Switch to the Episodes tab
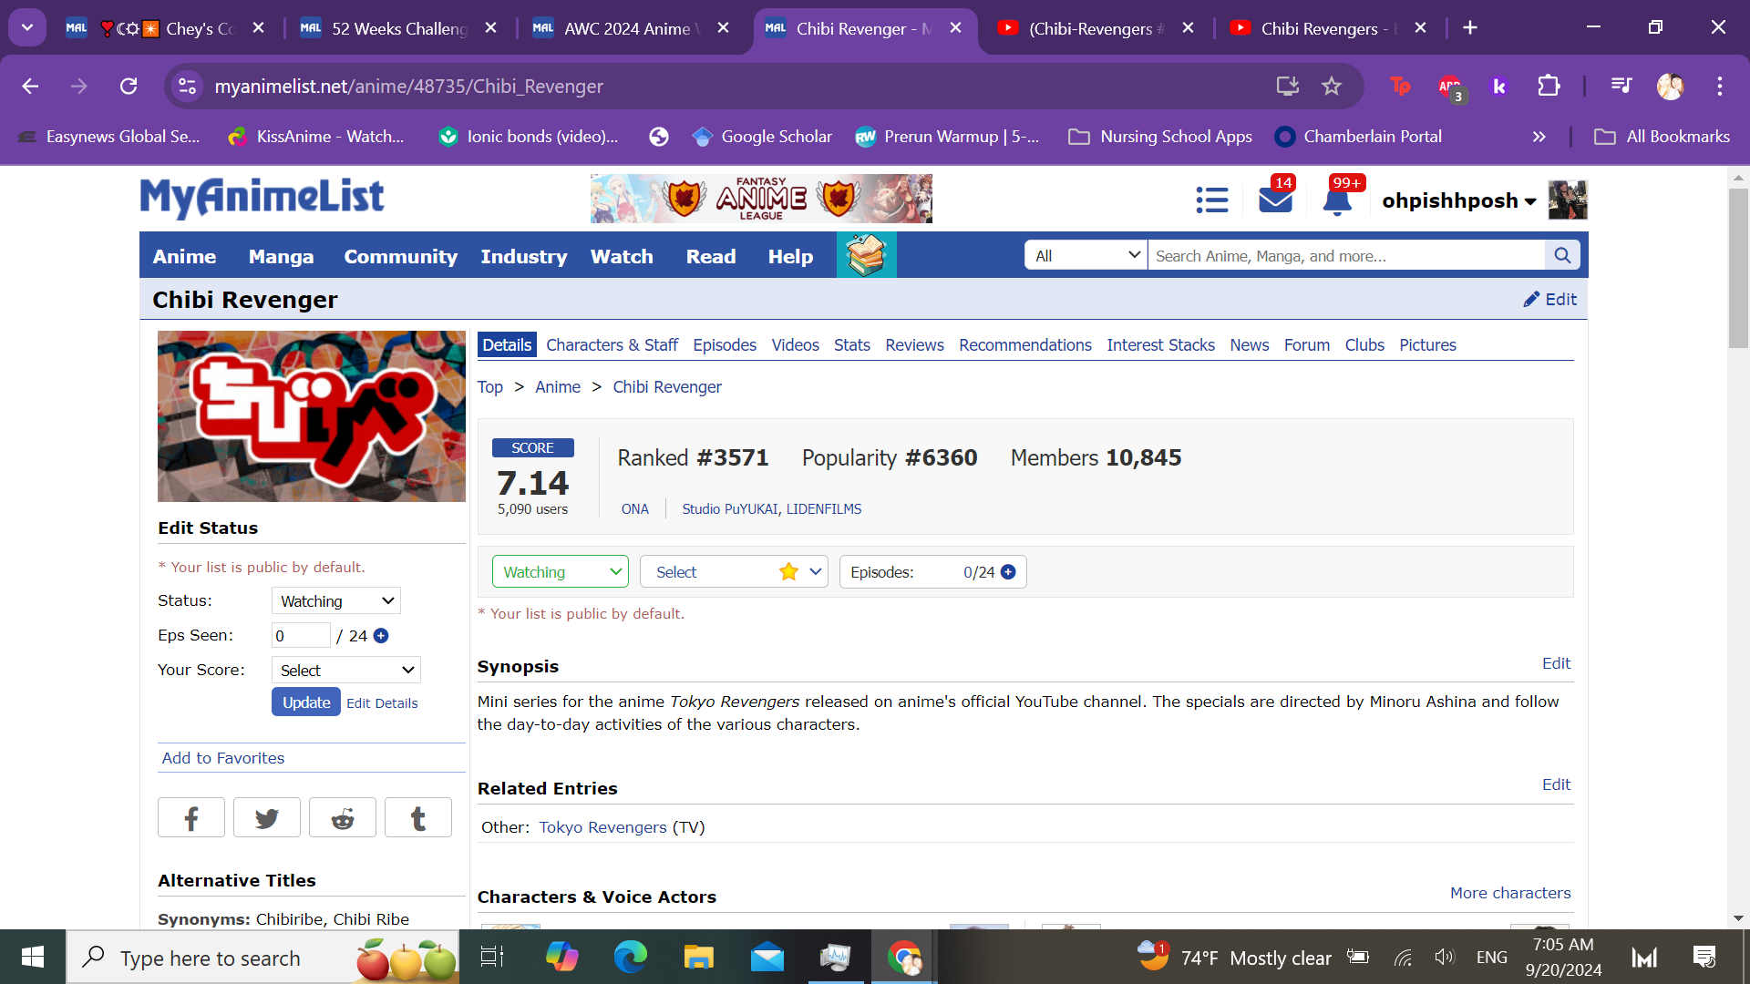 (725, 345)
